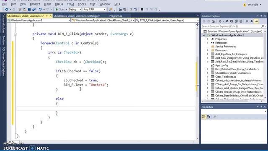
Task: Open the WINDOW menu
Action: pos(105,4)
